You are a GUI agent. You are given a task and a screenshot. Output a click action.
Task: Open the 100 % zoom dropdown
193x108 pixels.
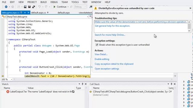[11, 79]
